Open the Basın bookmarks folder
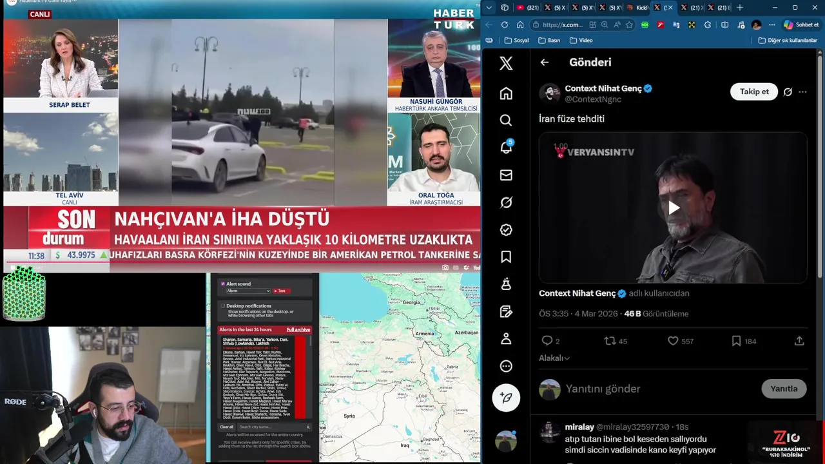The image size is (825, 464). 549,40
